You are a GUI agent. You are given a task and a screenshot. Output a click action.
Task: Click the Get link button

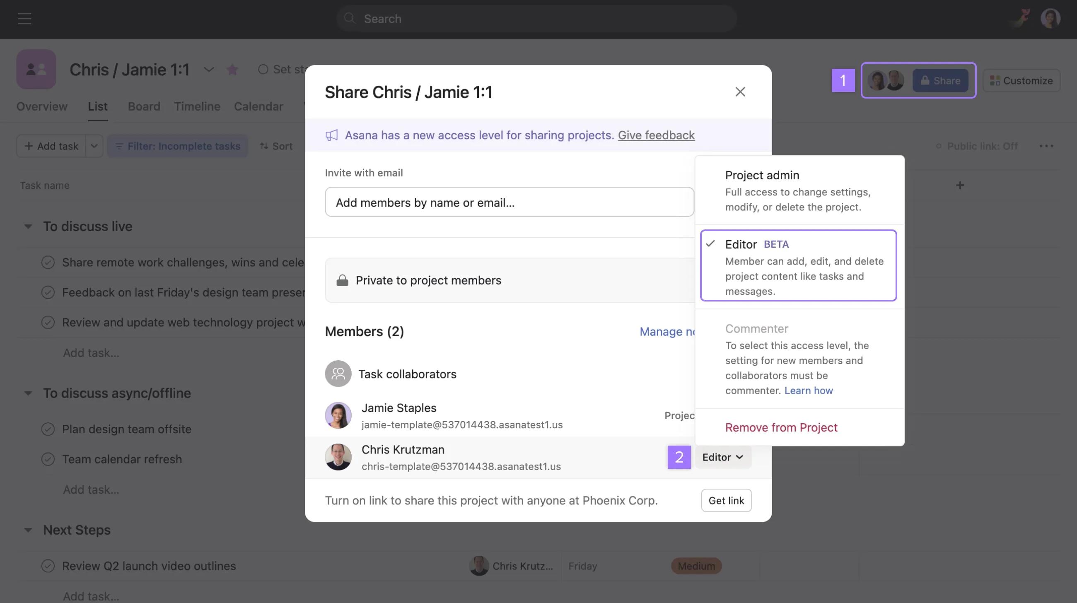[726, 501]
